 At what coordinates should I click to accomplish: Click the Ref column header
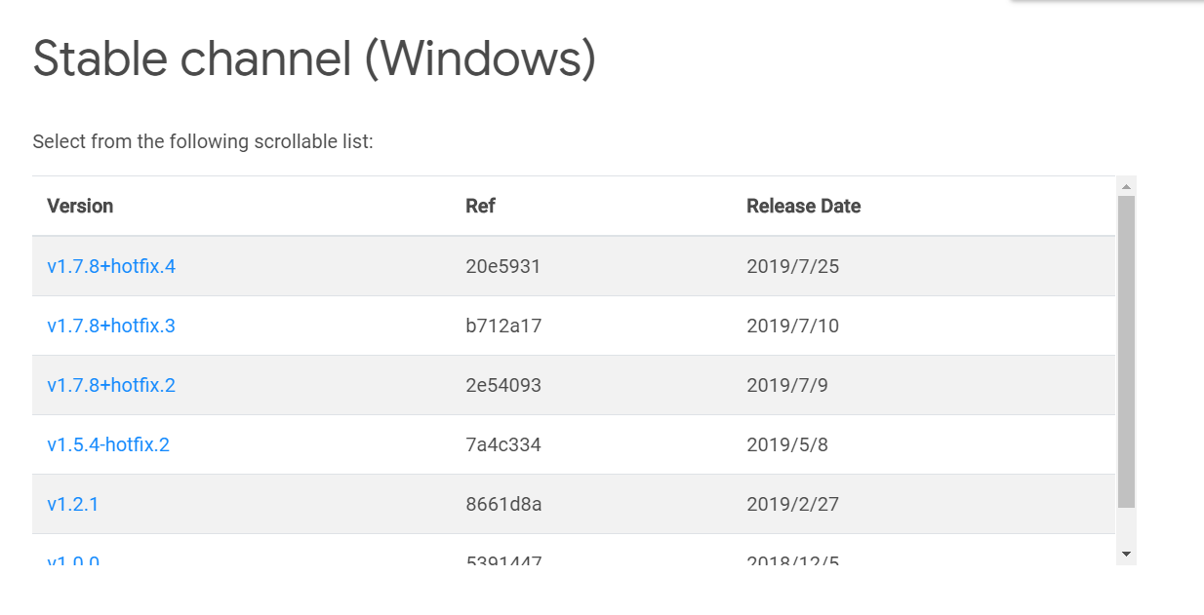[x=480, y=206]
